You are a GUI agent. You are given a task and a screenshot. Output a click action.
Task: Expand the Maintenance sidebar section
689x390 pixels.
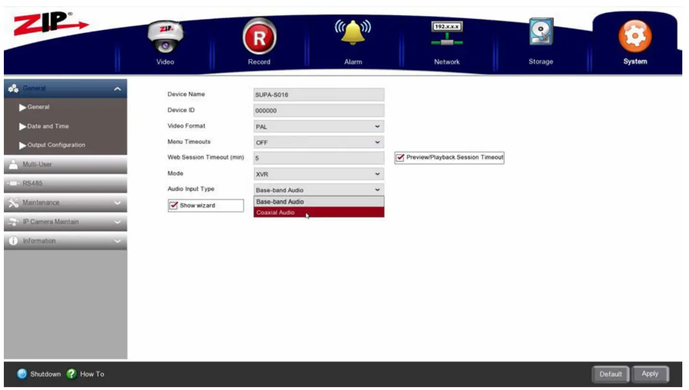click(117, 203)
